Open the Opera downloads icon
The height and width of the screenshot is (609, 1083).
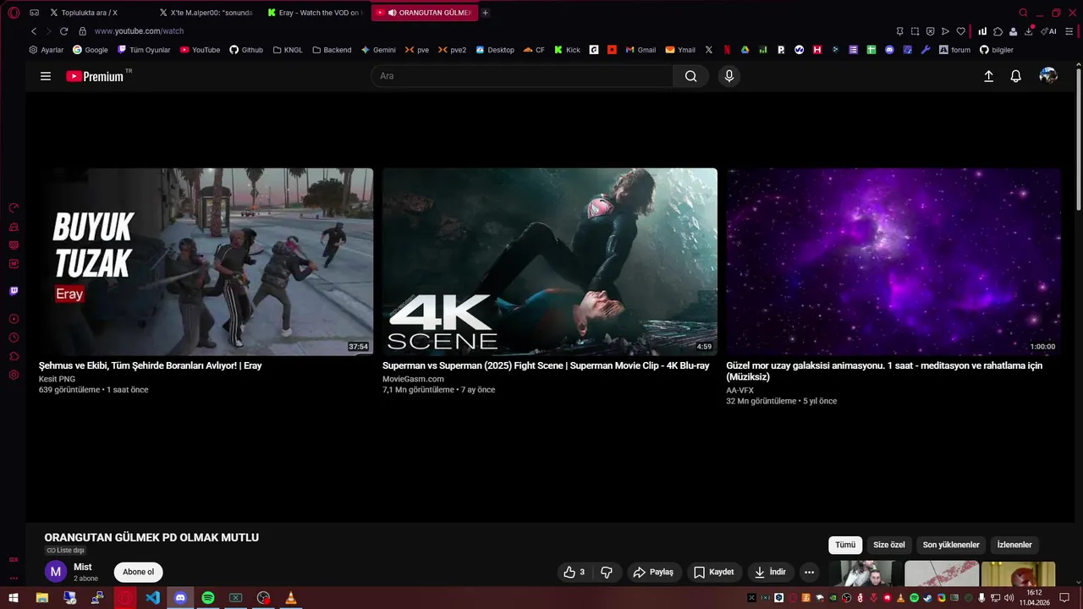click(1029, 31)
